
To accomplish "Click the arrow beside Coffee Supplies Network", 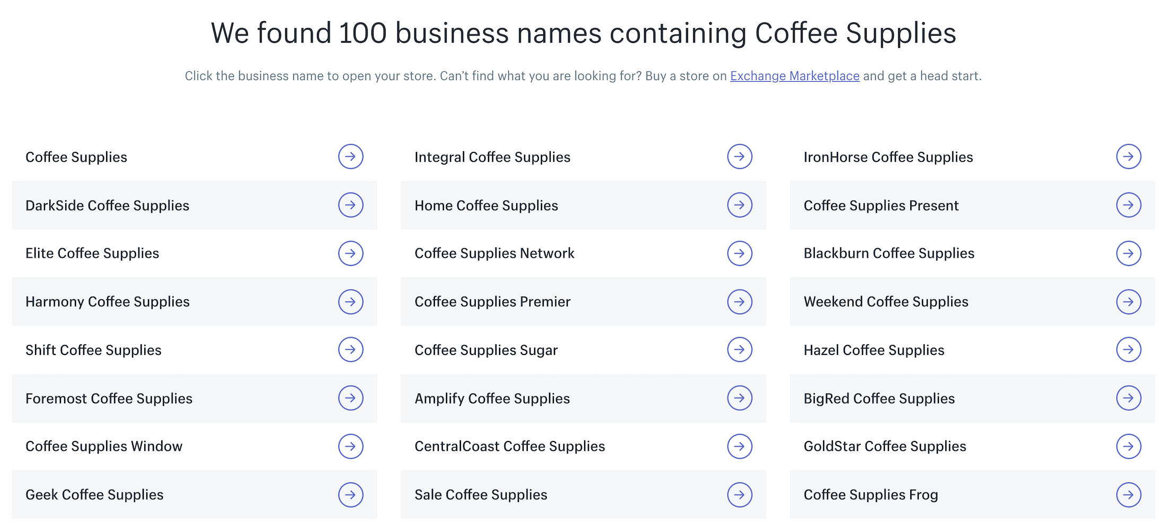I will 740,253.
